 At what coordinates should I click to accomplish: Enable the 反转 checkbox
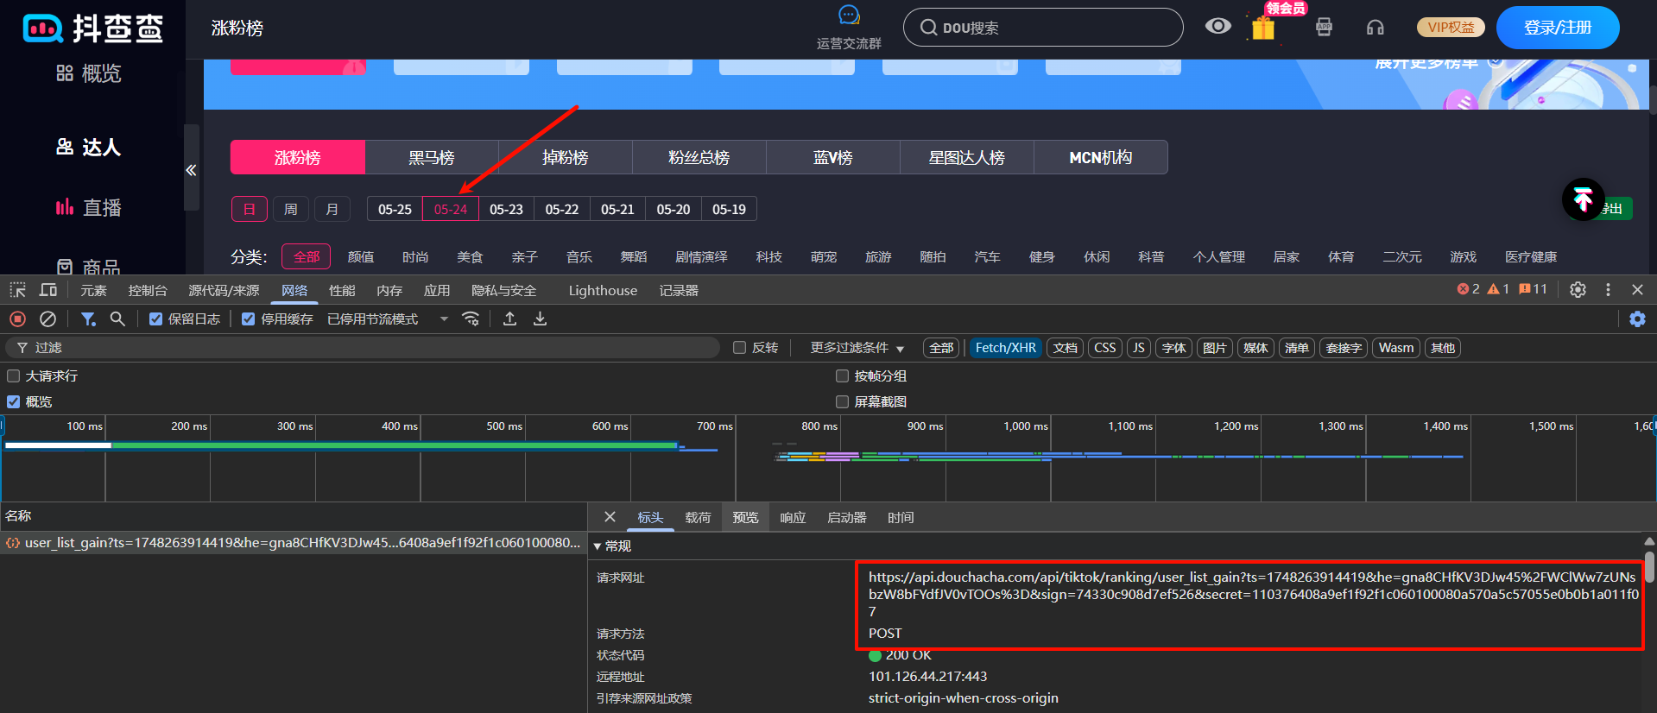point(739,348)
